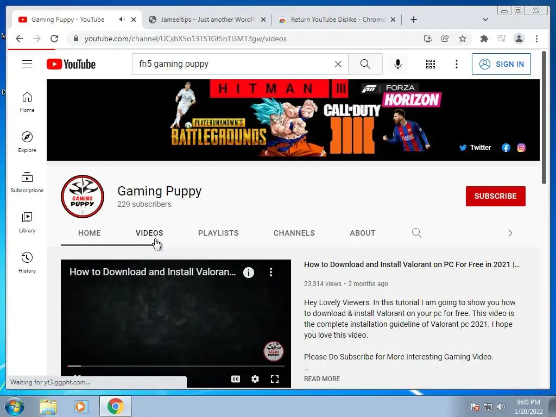This screenshot has height=417, width=556.
Task: Click the Gaming Puppy watermark in video
Action: tap(274, 351)
